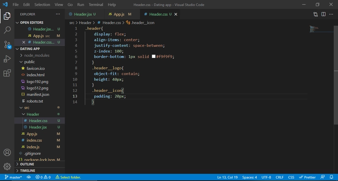Open the Help menu
This screenshot has height=181, width=338.
coord(112,5)
